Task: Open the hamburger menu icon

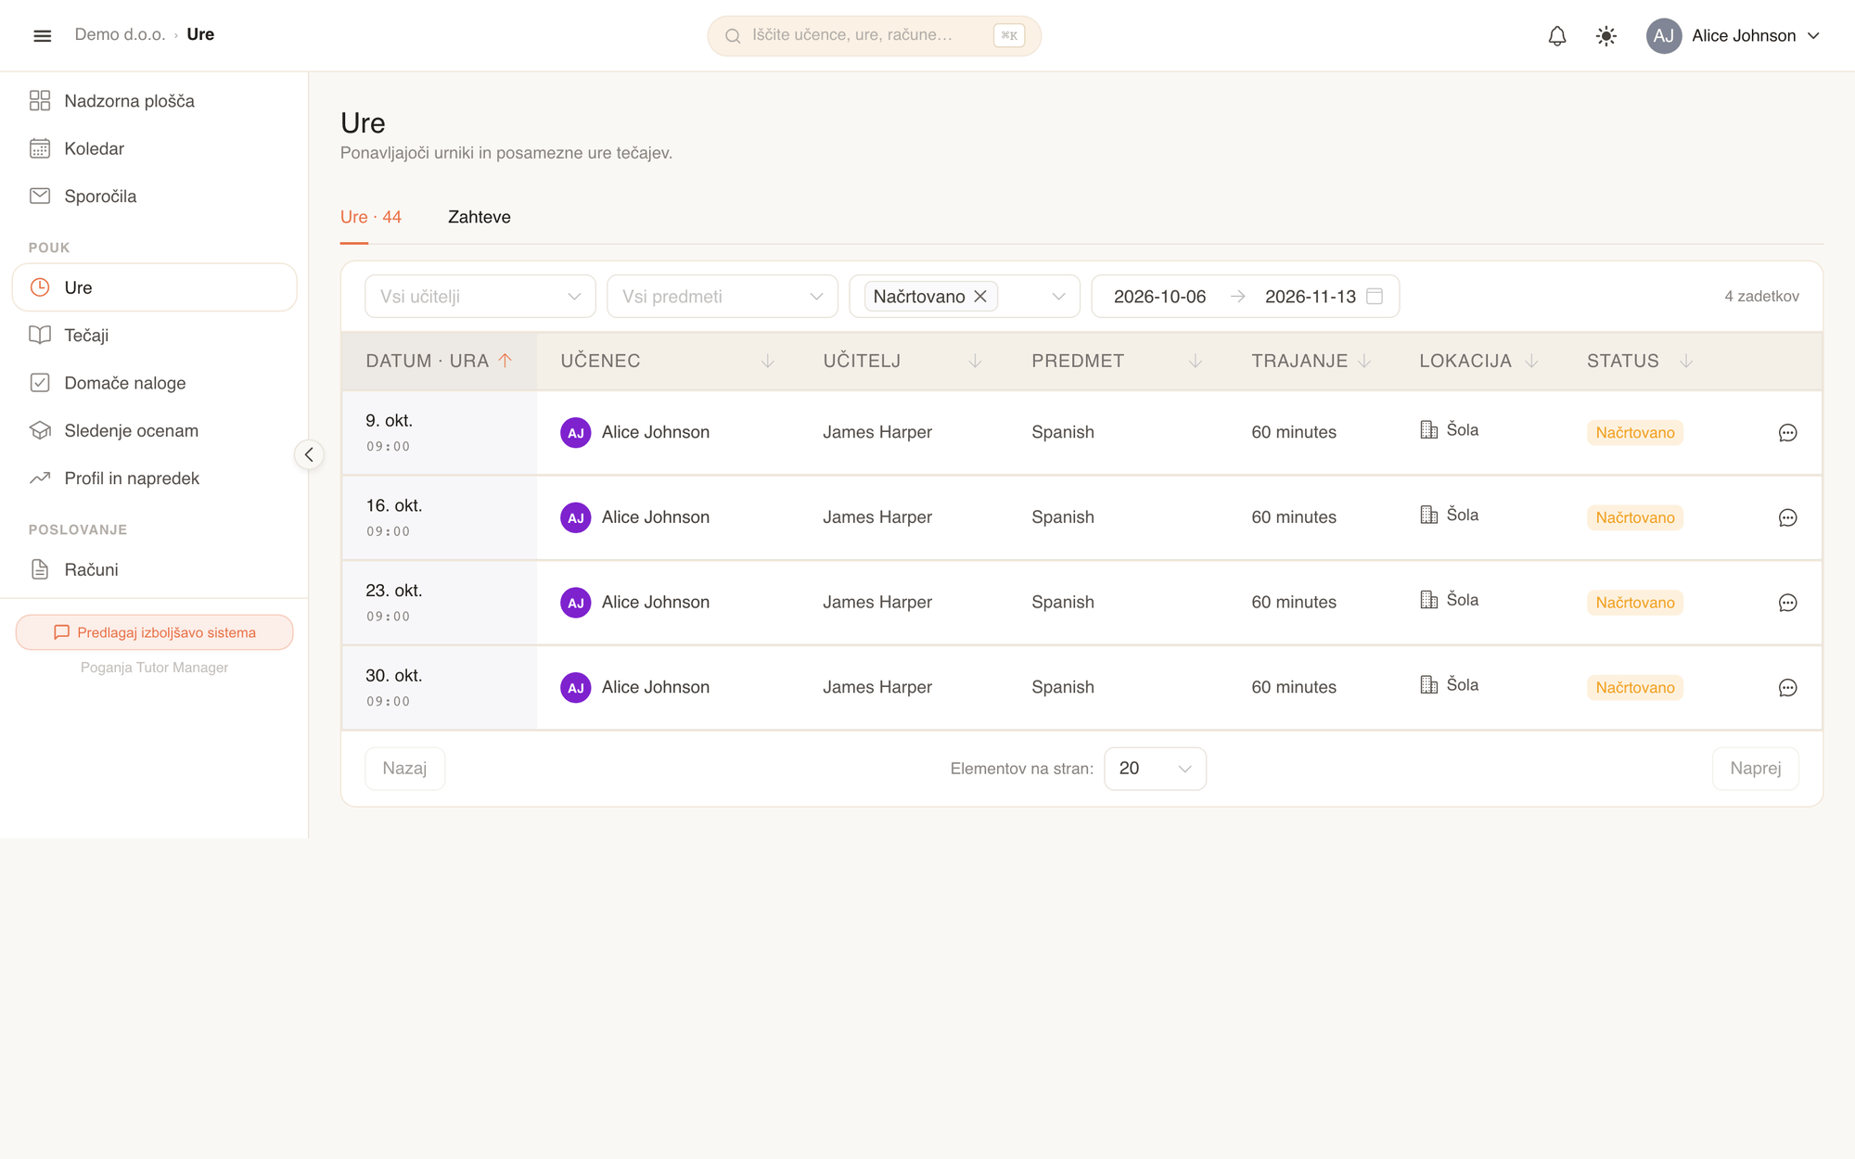Action: 42,35
